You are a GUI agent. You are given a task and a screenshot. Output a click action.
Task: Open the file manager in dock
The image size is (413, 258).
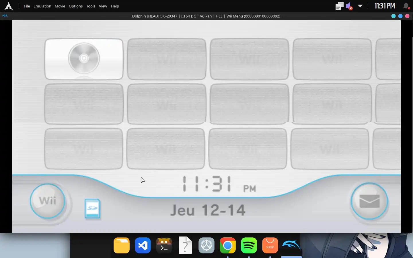tap(122, 245)
